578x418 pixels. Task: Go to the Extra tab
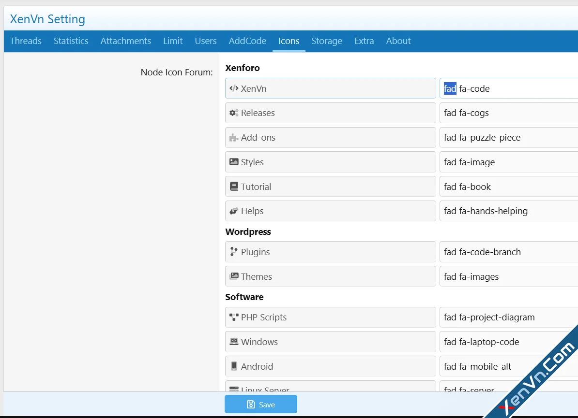point(364,41)
